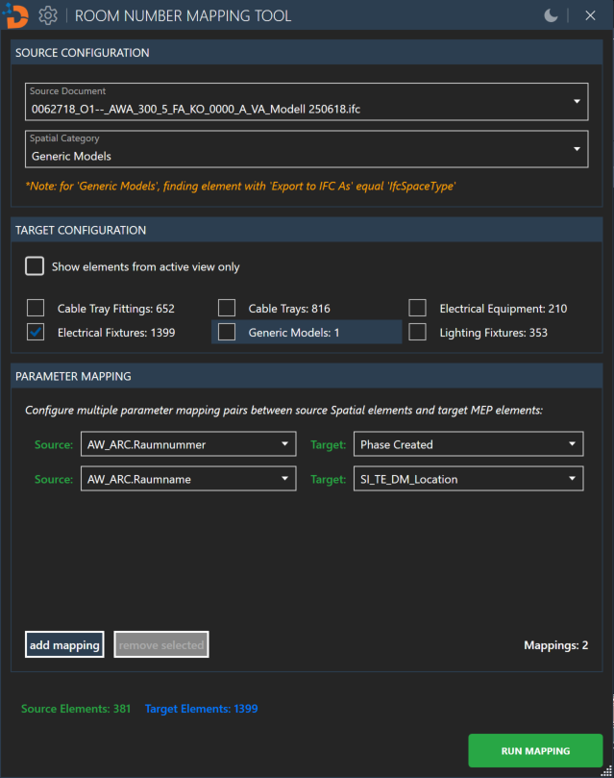Open the AW_ARC.Raumnummer source dropdown
The image size is (614, 778).
[187, 444]
